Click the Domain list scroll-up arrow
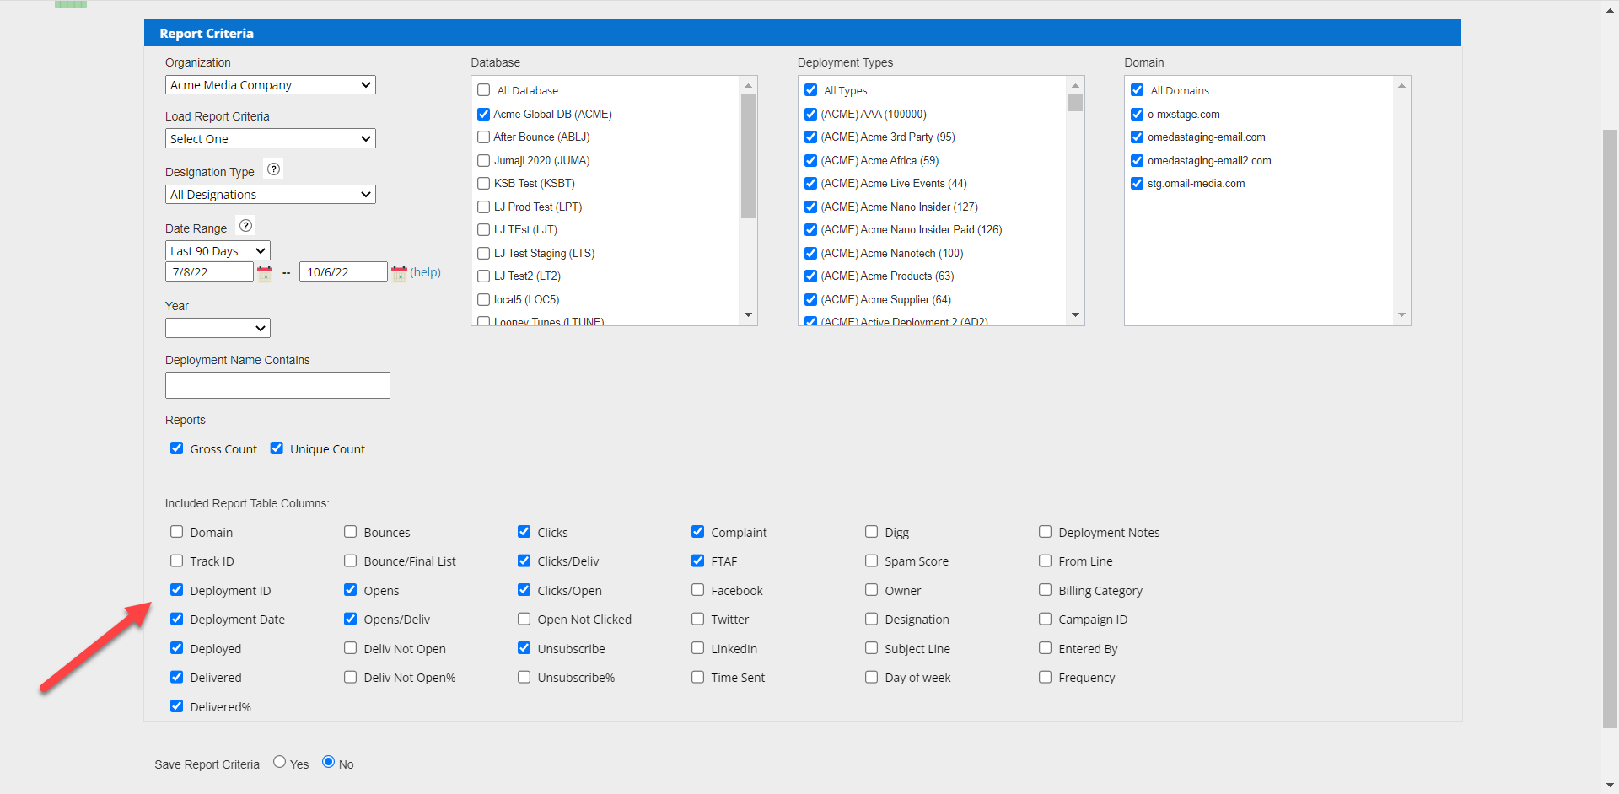Image resolution: width=1619 pixels, height=794 pixels. 1401,86
